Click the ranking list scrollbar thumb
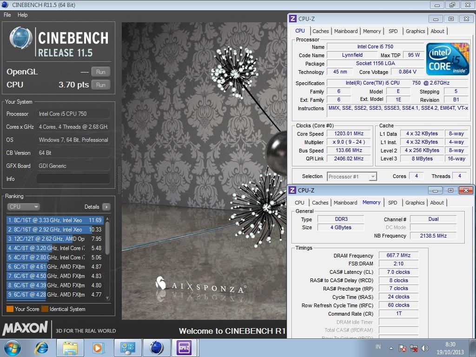This screenshot has width=476, height=357. click(107, 238)
